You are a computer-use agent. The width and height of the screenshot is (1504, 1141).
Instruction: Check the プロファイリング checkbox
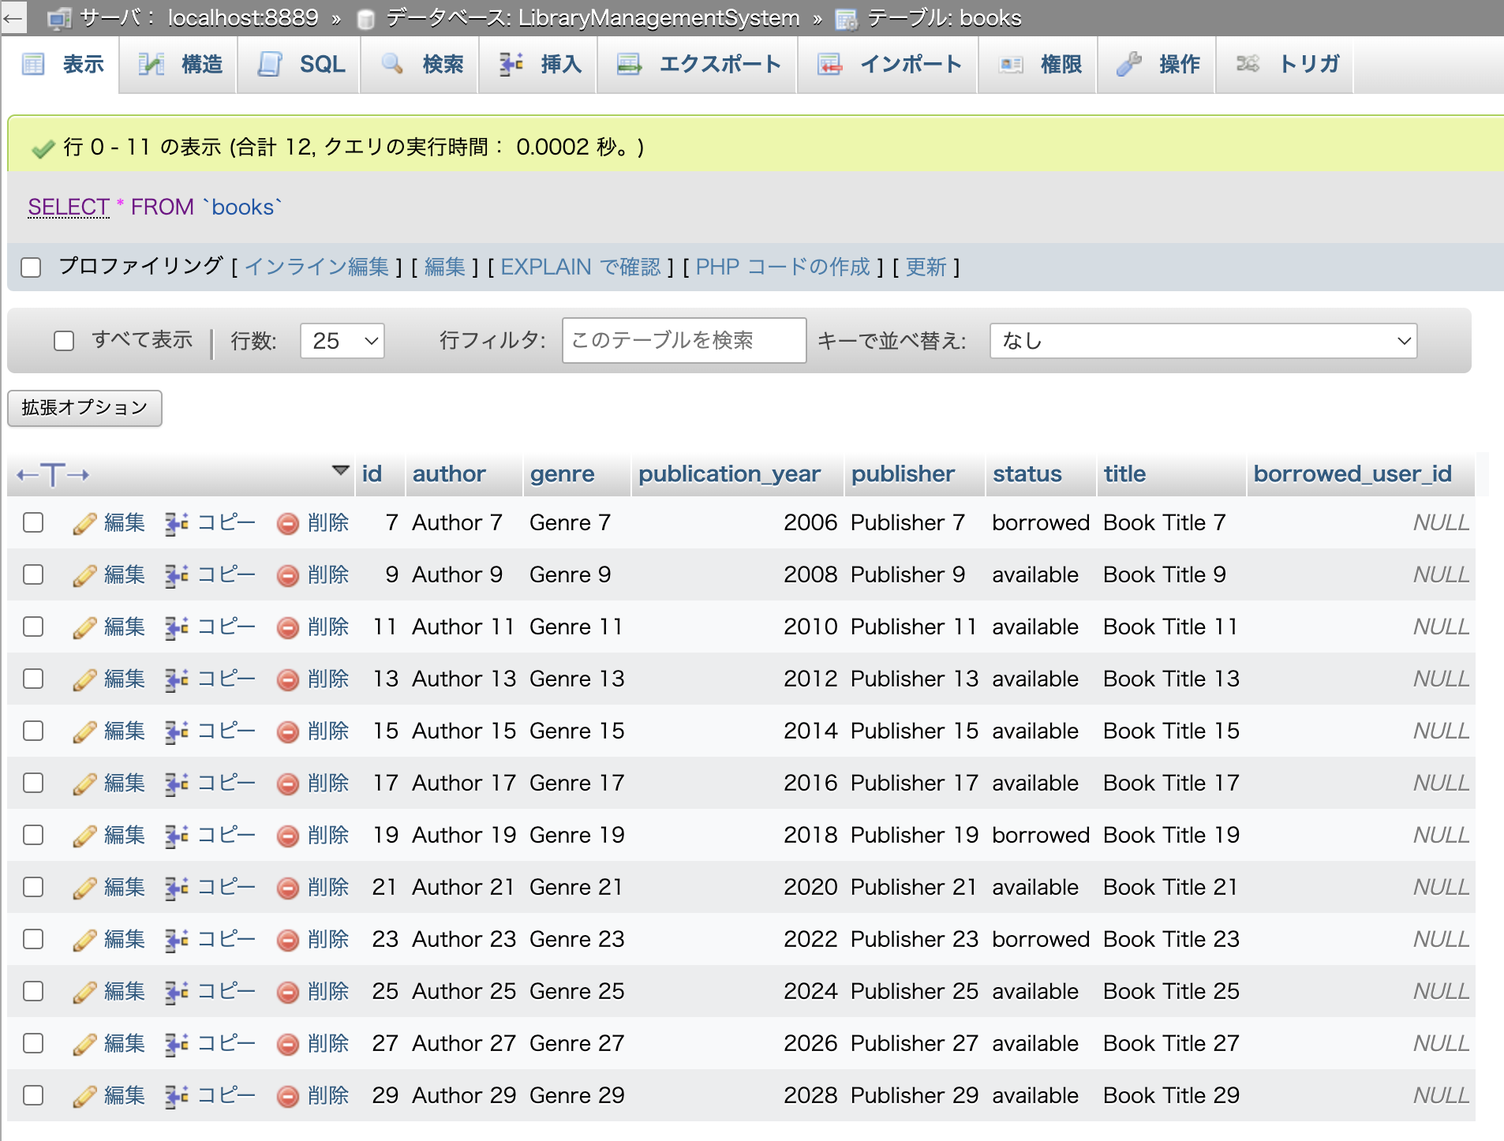click(32, 267)
